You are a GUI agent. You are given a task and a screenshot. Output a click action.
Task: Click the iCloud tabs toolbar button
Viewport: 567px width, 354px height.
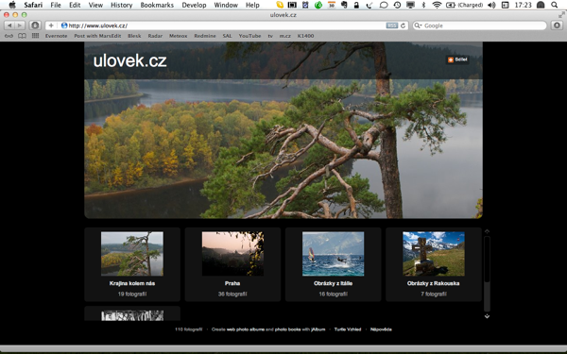35,25
